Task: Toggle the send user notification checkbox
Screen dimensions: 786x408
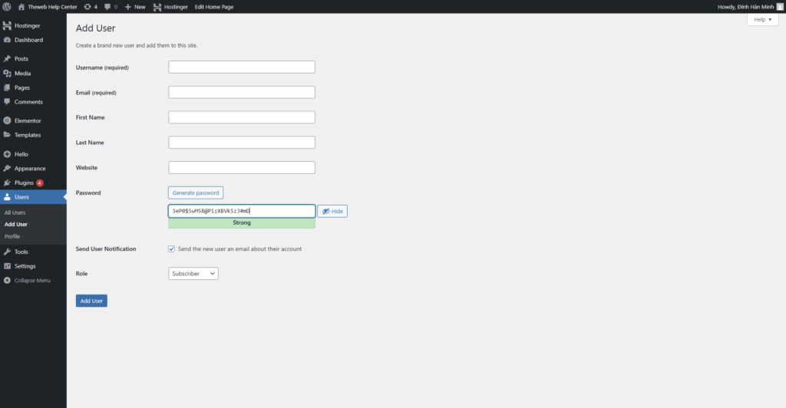Action: [x=172, y=249]
